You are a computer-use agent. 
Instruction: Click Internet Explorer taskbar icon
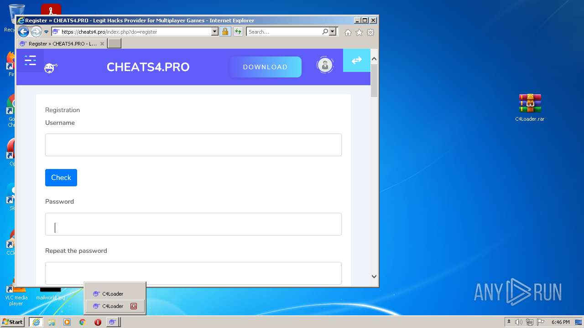point(36,322)
